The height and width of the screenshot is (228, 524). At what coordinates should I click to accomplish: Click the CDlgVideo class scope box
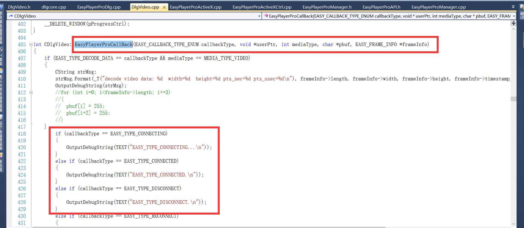point(134,16)
